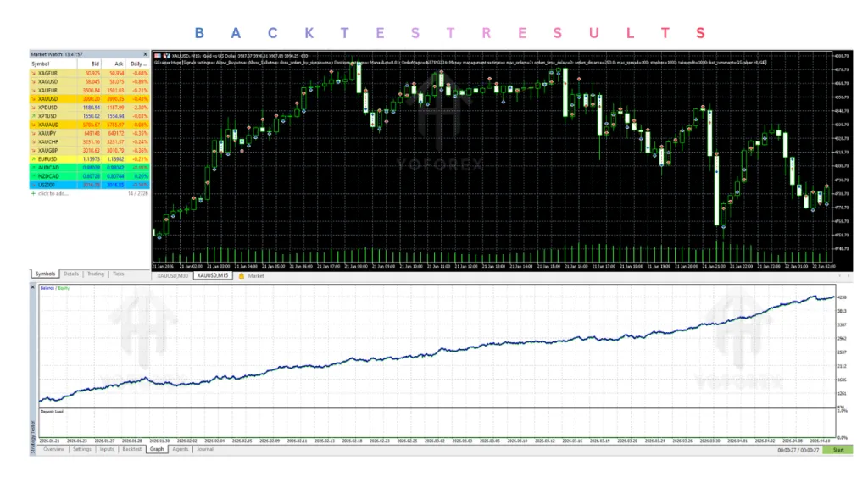Click the 'click to add...' symbol field
This screenshot has width=868, height=488.
[53, 194]
